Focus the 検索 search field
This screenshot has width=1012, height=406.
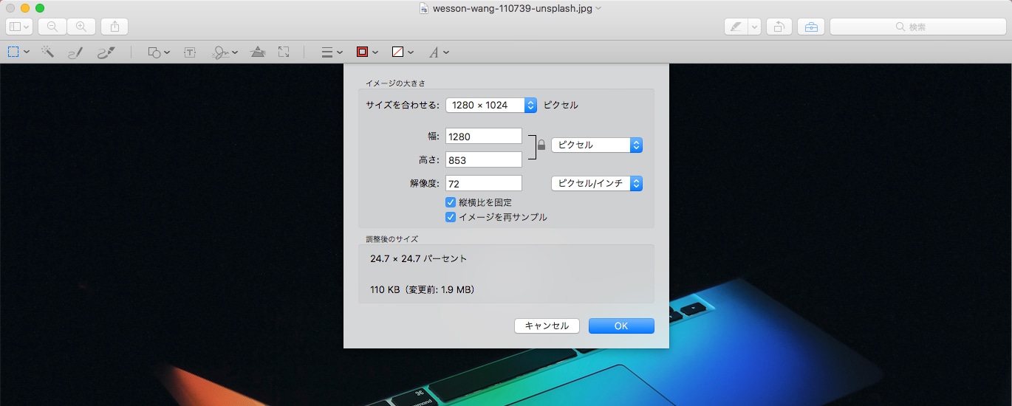click(917, 27)
